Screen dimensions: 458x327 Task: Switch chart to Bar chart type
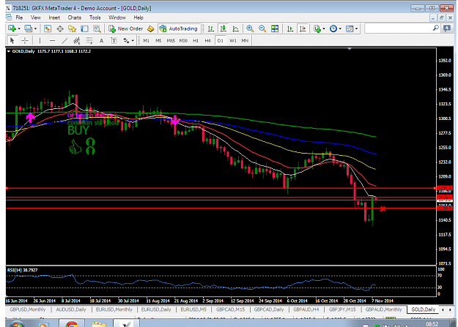(210, 29)
